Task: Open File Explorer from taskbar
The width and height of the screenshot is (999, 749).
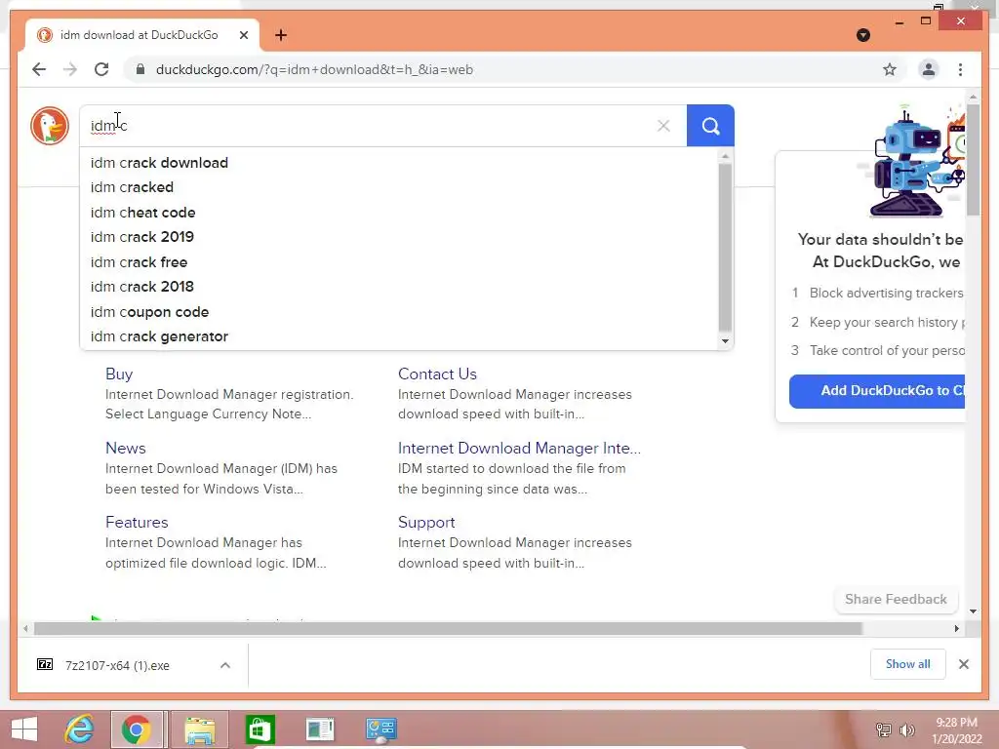Action: 199,729
